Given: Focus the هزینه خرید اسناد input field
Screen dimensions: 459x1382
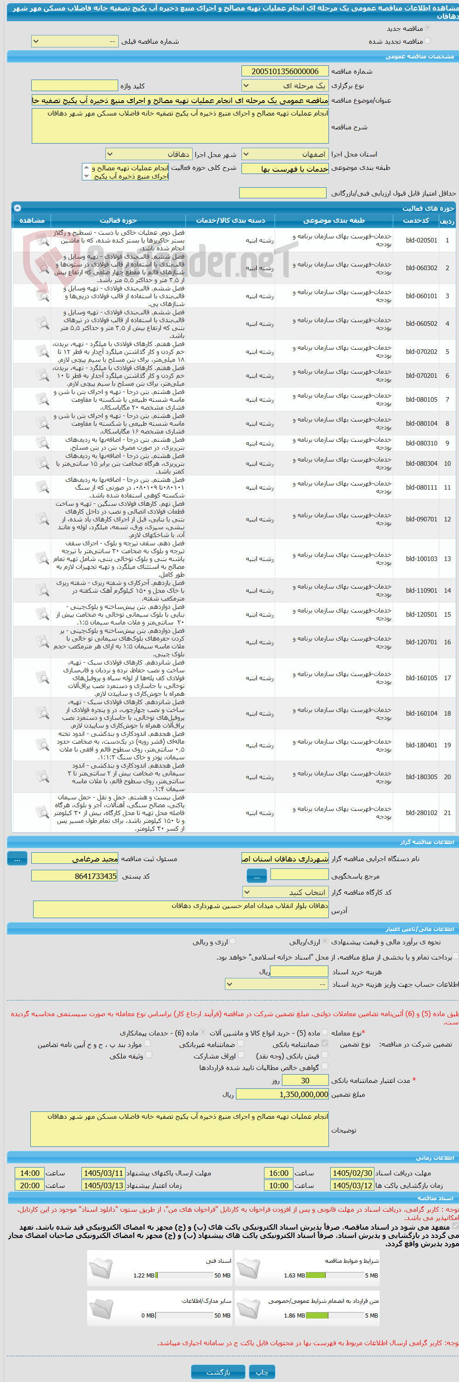Looking at the screenshot, I should [x=299, y=971].
